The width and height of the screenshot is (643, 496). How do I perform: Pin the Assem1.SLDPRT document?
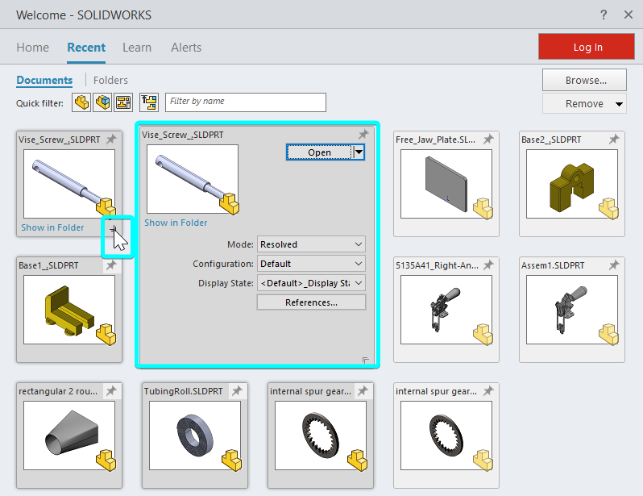coord(614,265)
